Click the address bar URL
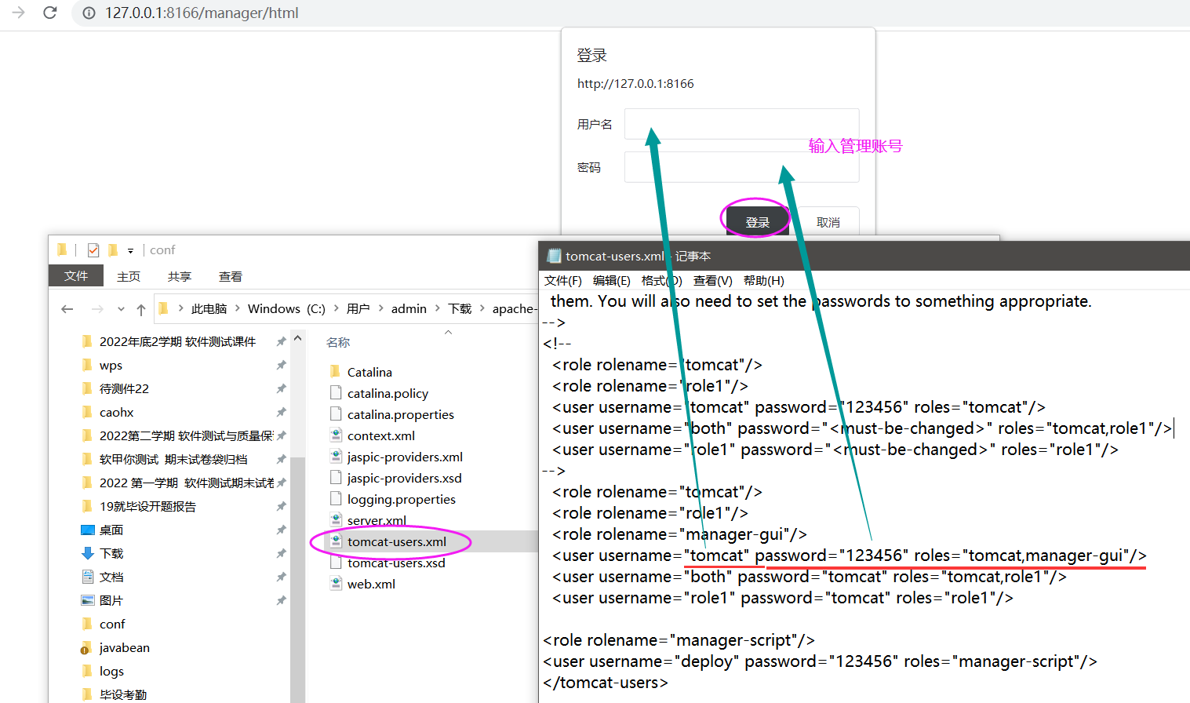The image size is (1190, 703). [202, 13]
